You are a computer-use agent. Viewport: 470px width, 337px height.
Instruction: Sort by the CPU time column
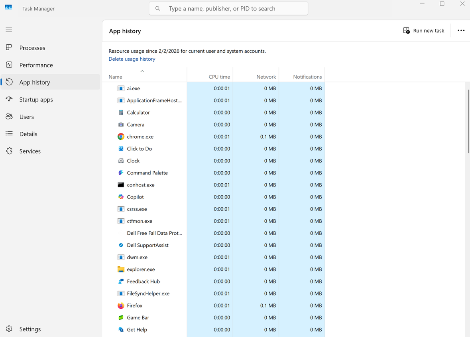[x=210, y=75]
